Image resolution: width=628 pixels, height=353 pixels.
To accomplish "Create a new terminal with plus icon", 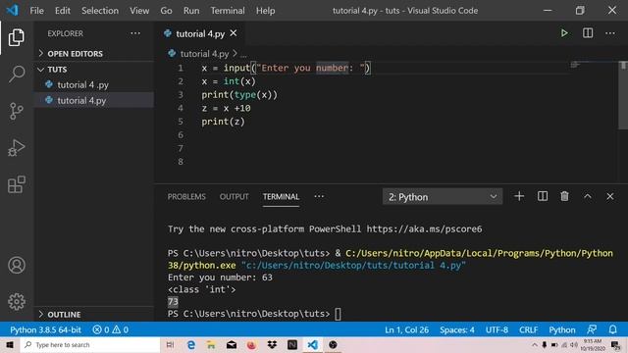I will tap(519, 196).
